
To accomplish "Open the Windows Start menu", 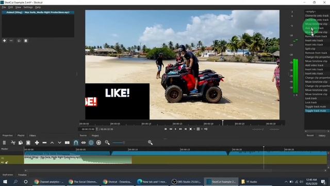I will tap(5, 181).
